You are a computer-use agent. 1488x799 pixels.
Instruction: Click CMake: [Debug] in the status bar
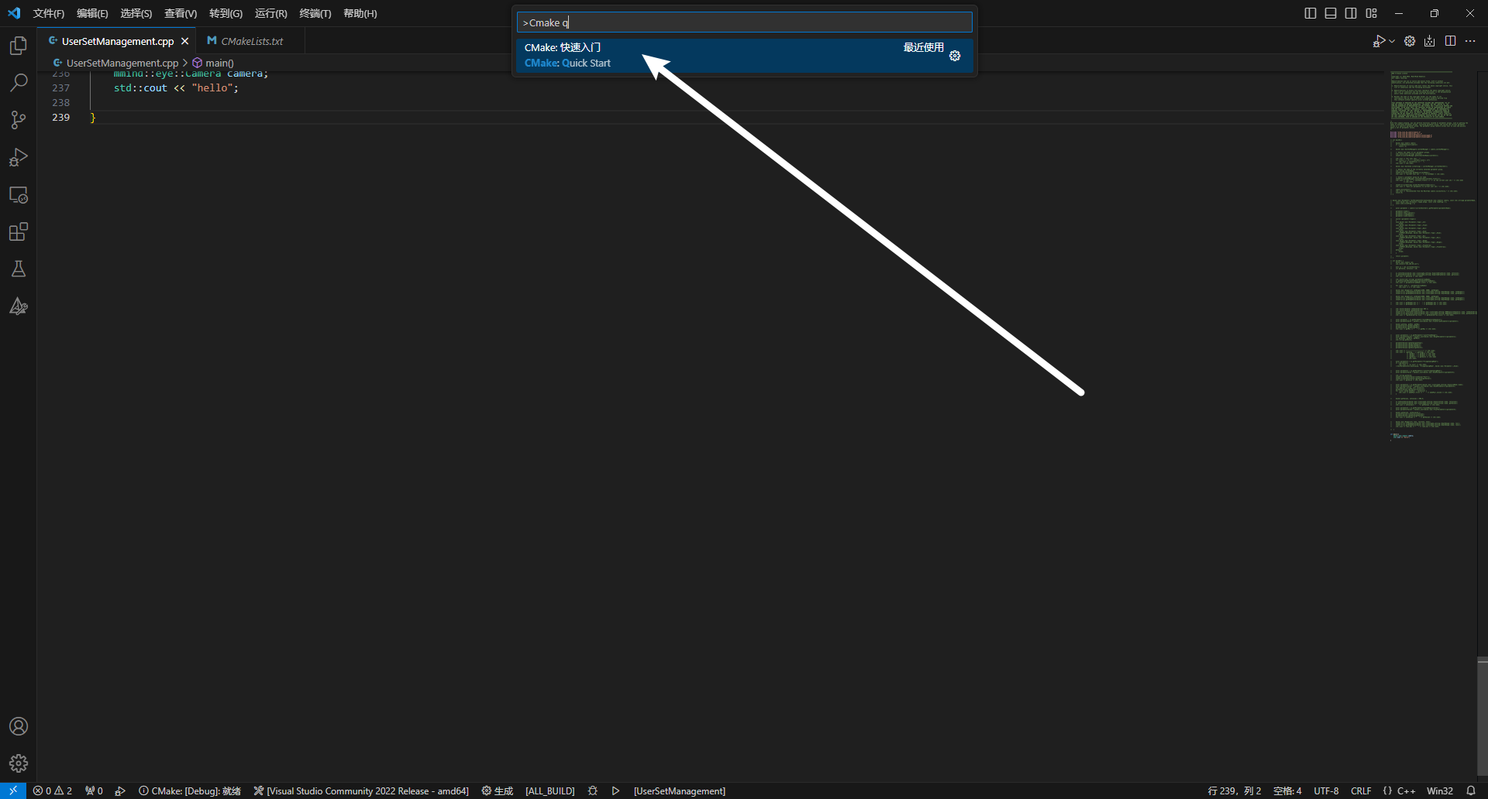point(190,790)
